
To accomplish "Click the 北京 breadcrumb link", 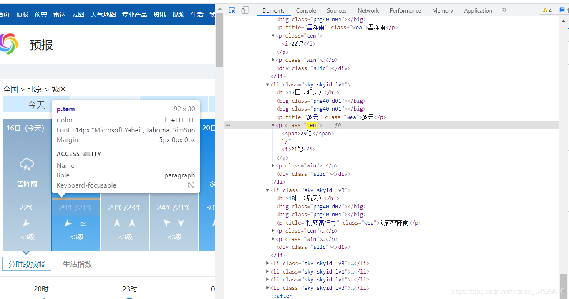I will pos(35,89).
